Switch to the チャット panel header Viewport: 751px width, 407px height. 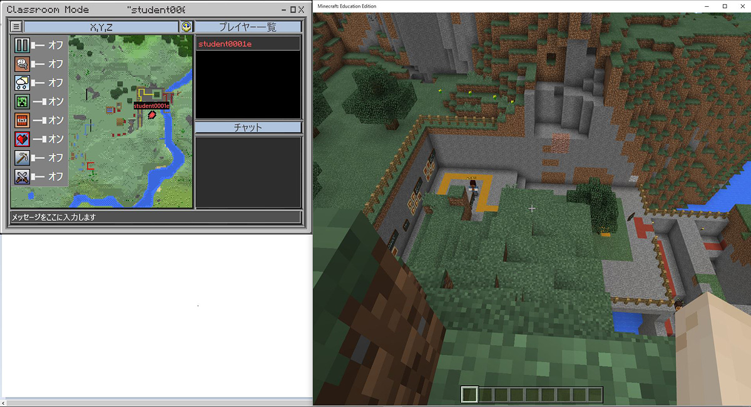(x=248, y=127)
